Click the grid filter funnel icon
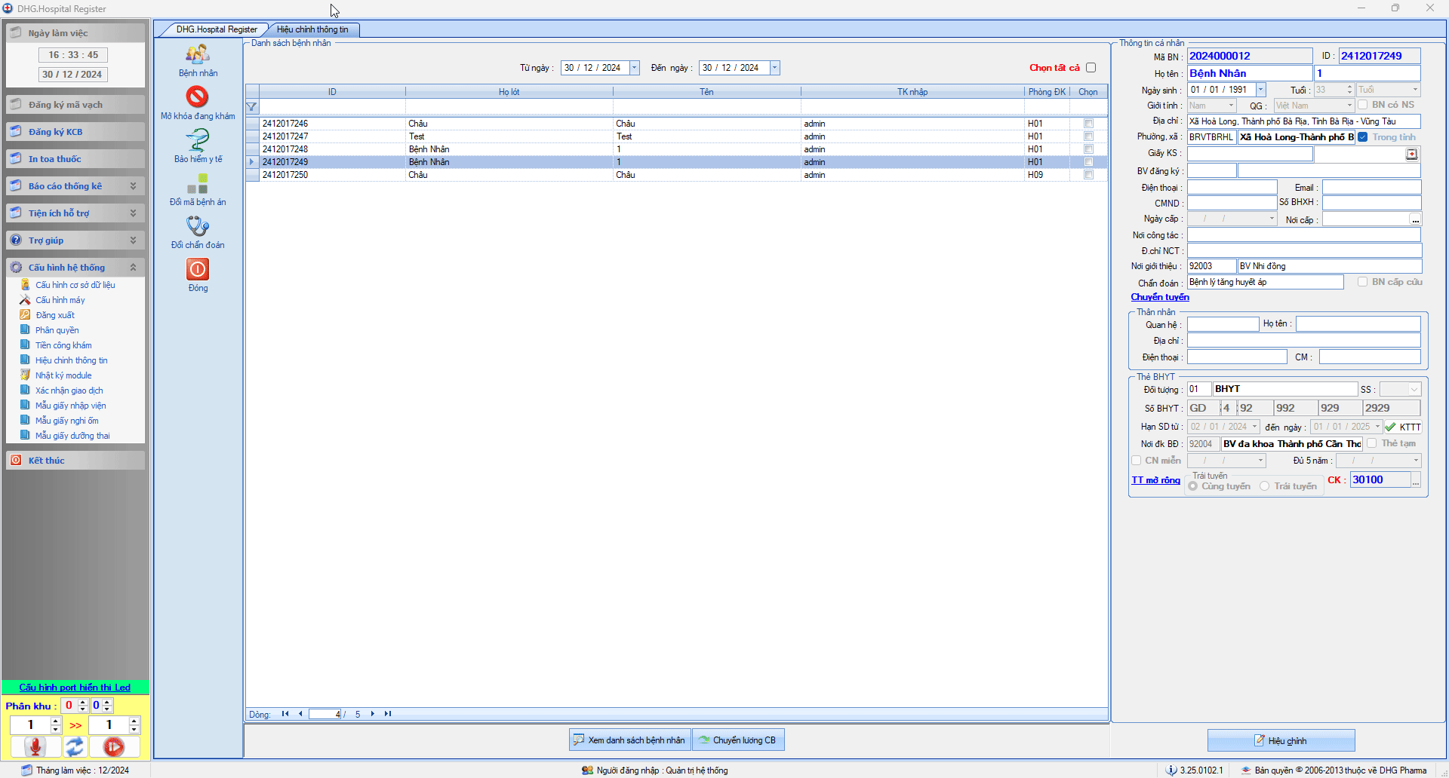The width and height of the screenshot is (1449, 778). (252, 107)
